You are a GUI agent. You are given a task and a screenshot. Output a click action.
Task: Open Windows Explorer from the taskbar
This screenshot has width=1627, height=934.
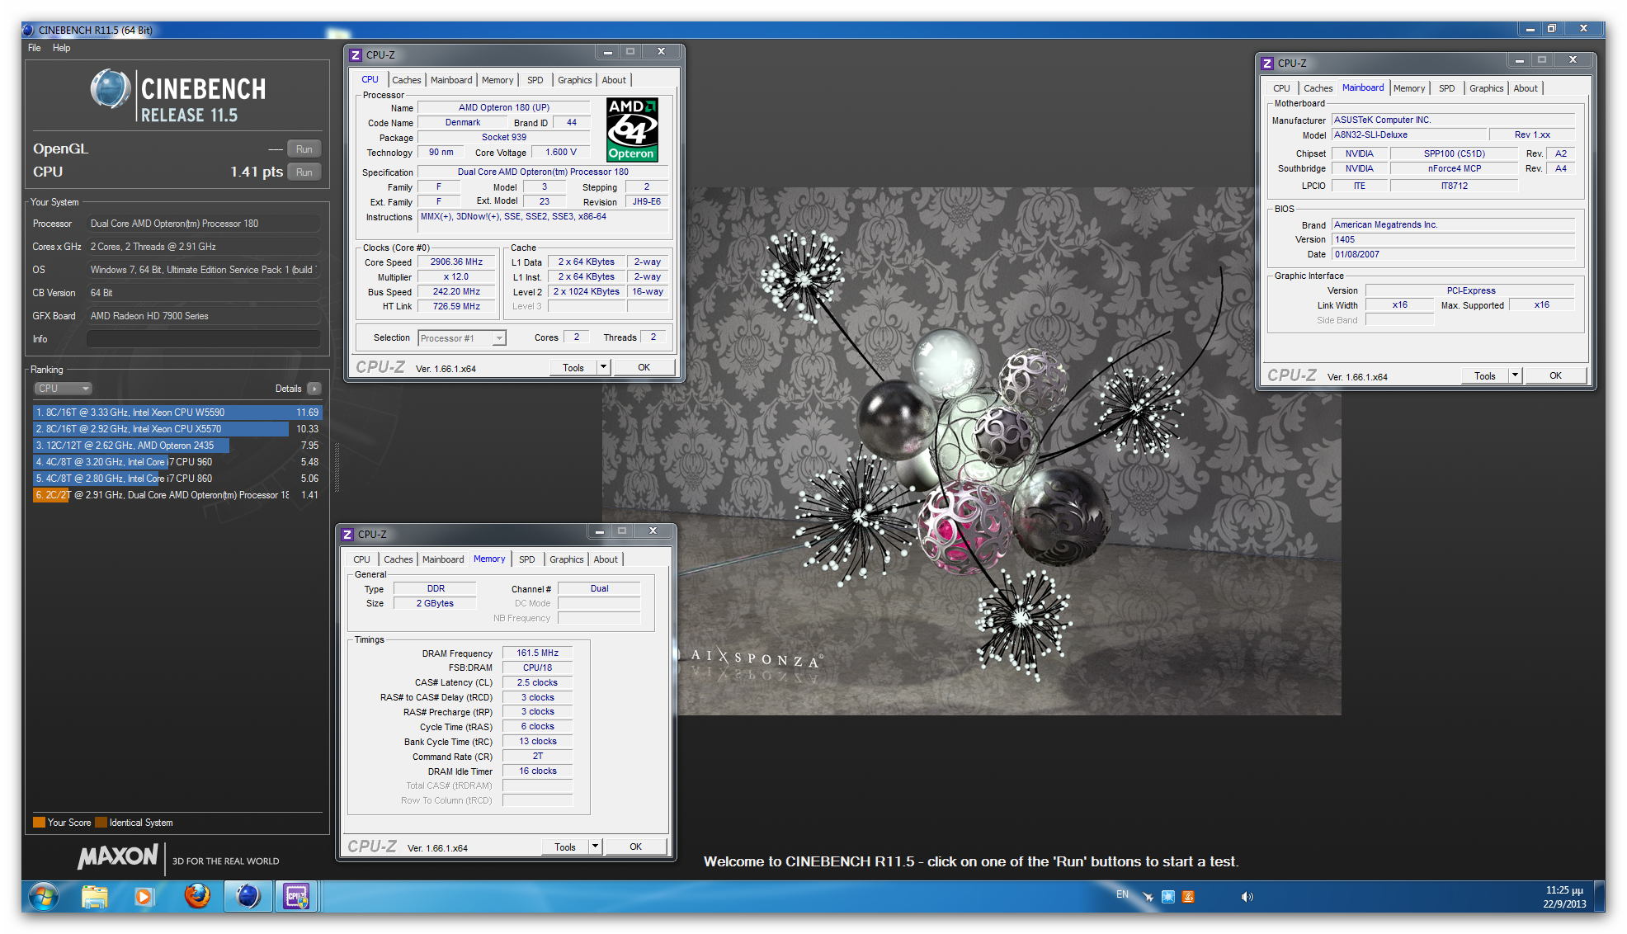95,896
